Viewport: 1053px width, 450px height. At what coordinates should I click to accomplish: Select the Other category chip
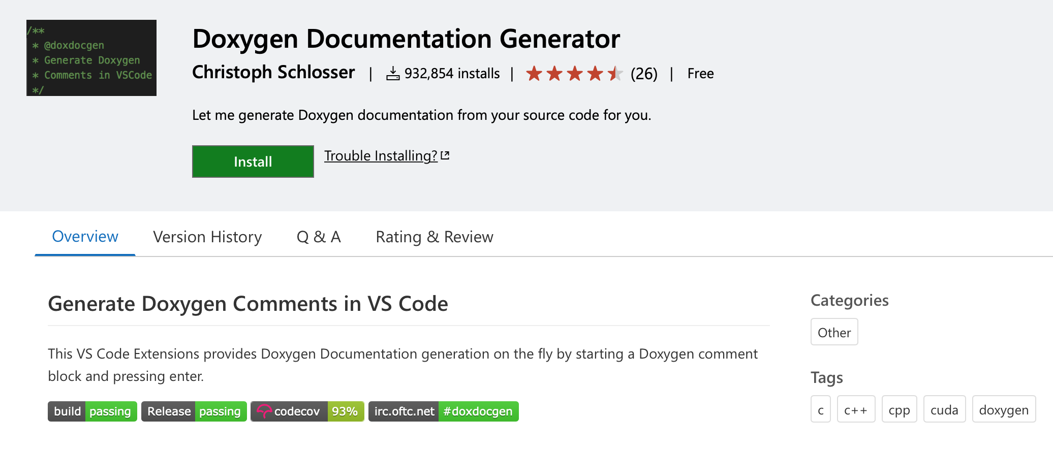pos(833,332)
